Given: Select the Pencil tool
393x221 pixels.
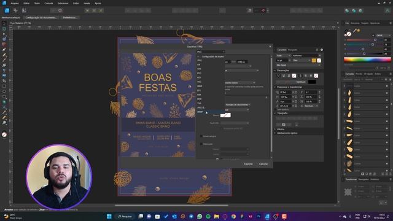Looking at the screenshot, I should [x=4, y=55].
